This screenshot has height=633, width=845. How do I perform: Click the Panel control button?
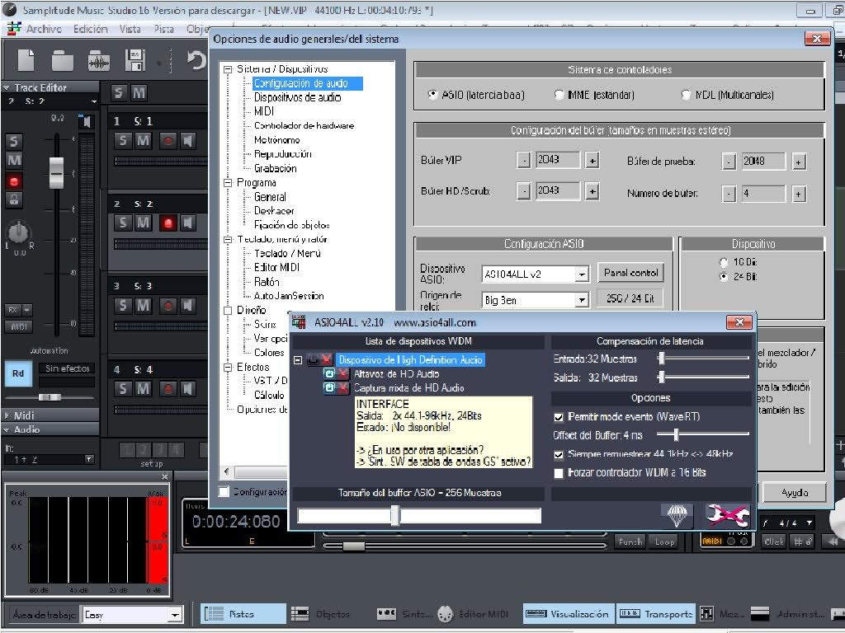(630, 273)
